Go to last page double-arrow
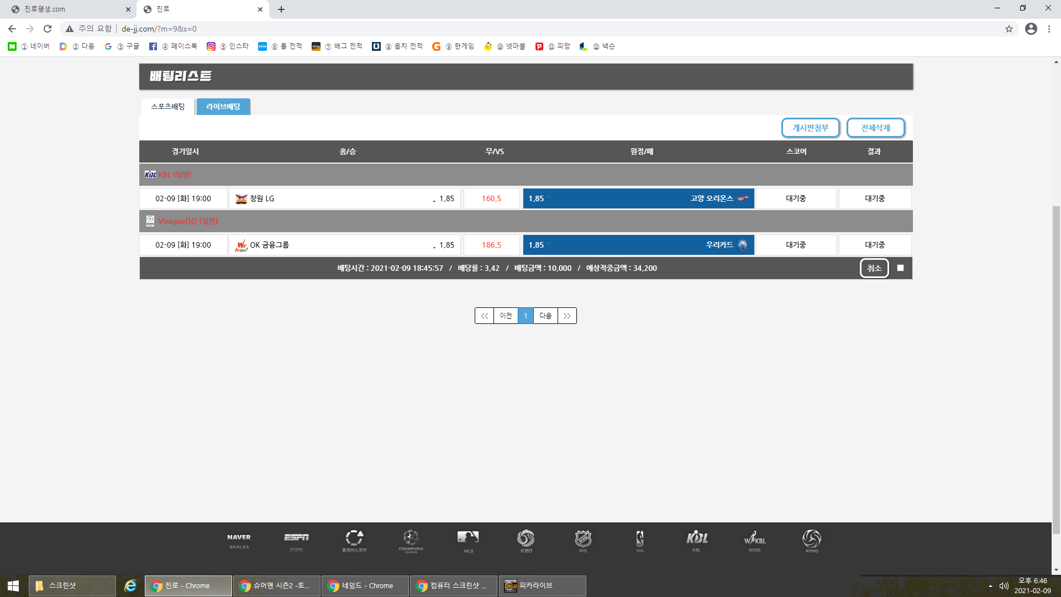1061x597 pixels. coord(567,316)
